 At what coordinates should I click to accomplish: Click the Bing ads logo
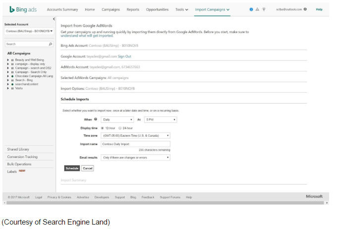point(23,9)
